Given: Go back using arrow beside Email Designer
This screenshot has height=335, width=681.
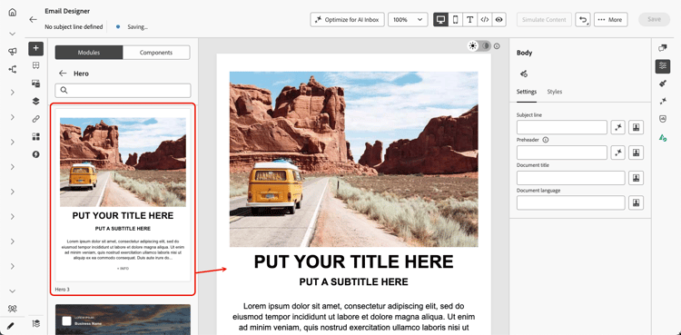Looking at the screenshot, I should pyautogui.click(x=33, y=20).
